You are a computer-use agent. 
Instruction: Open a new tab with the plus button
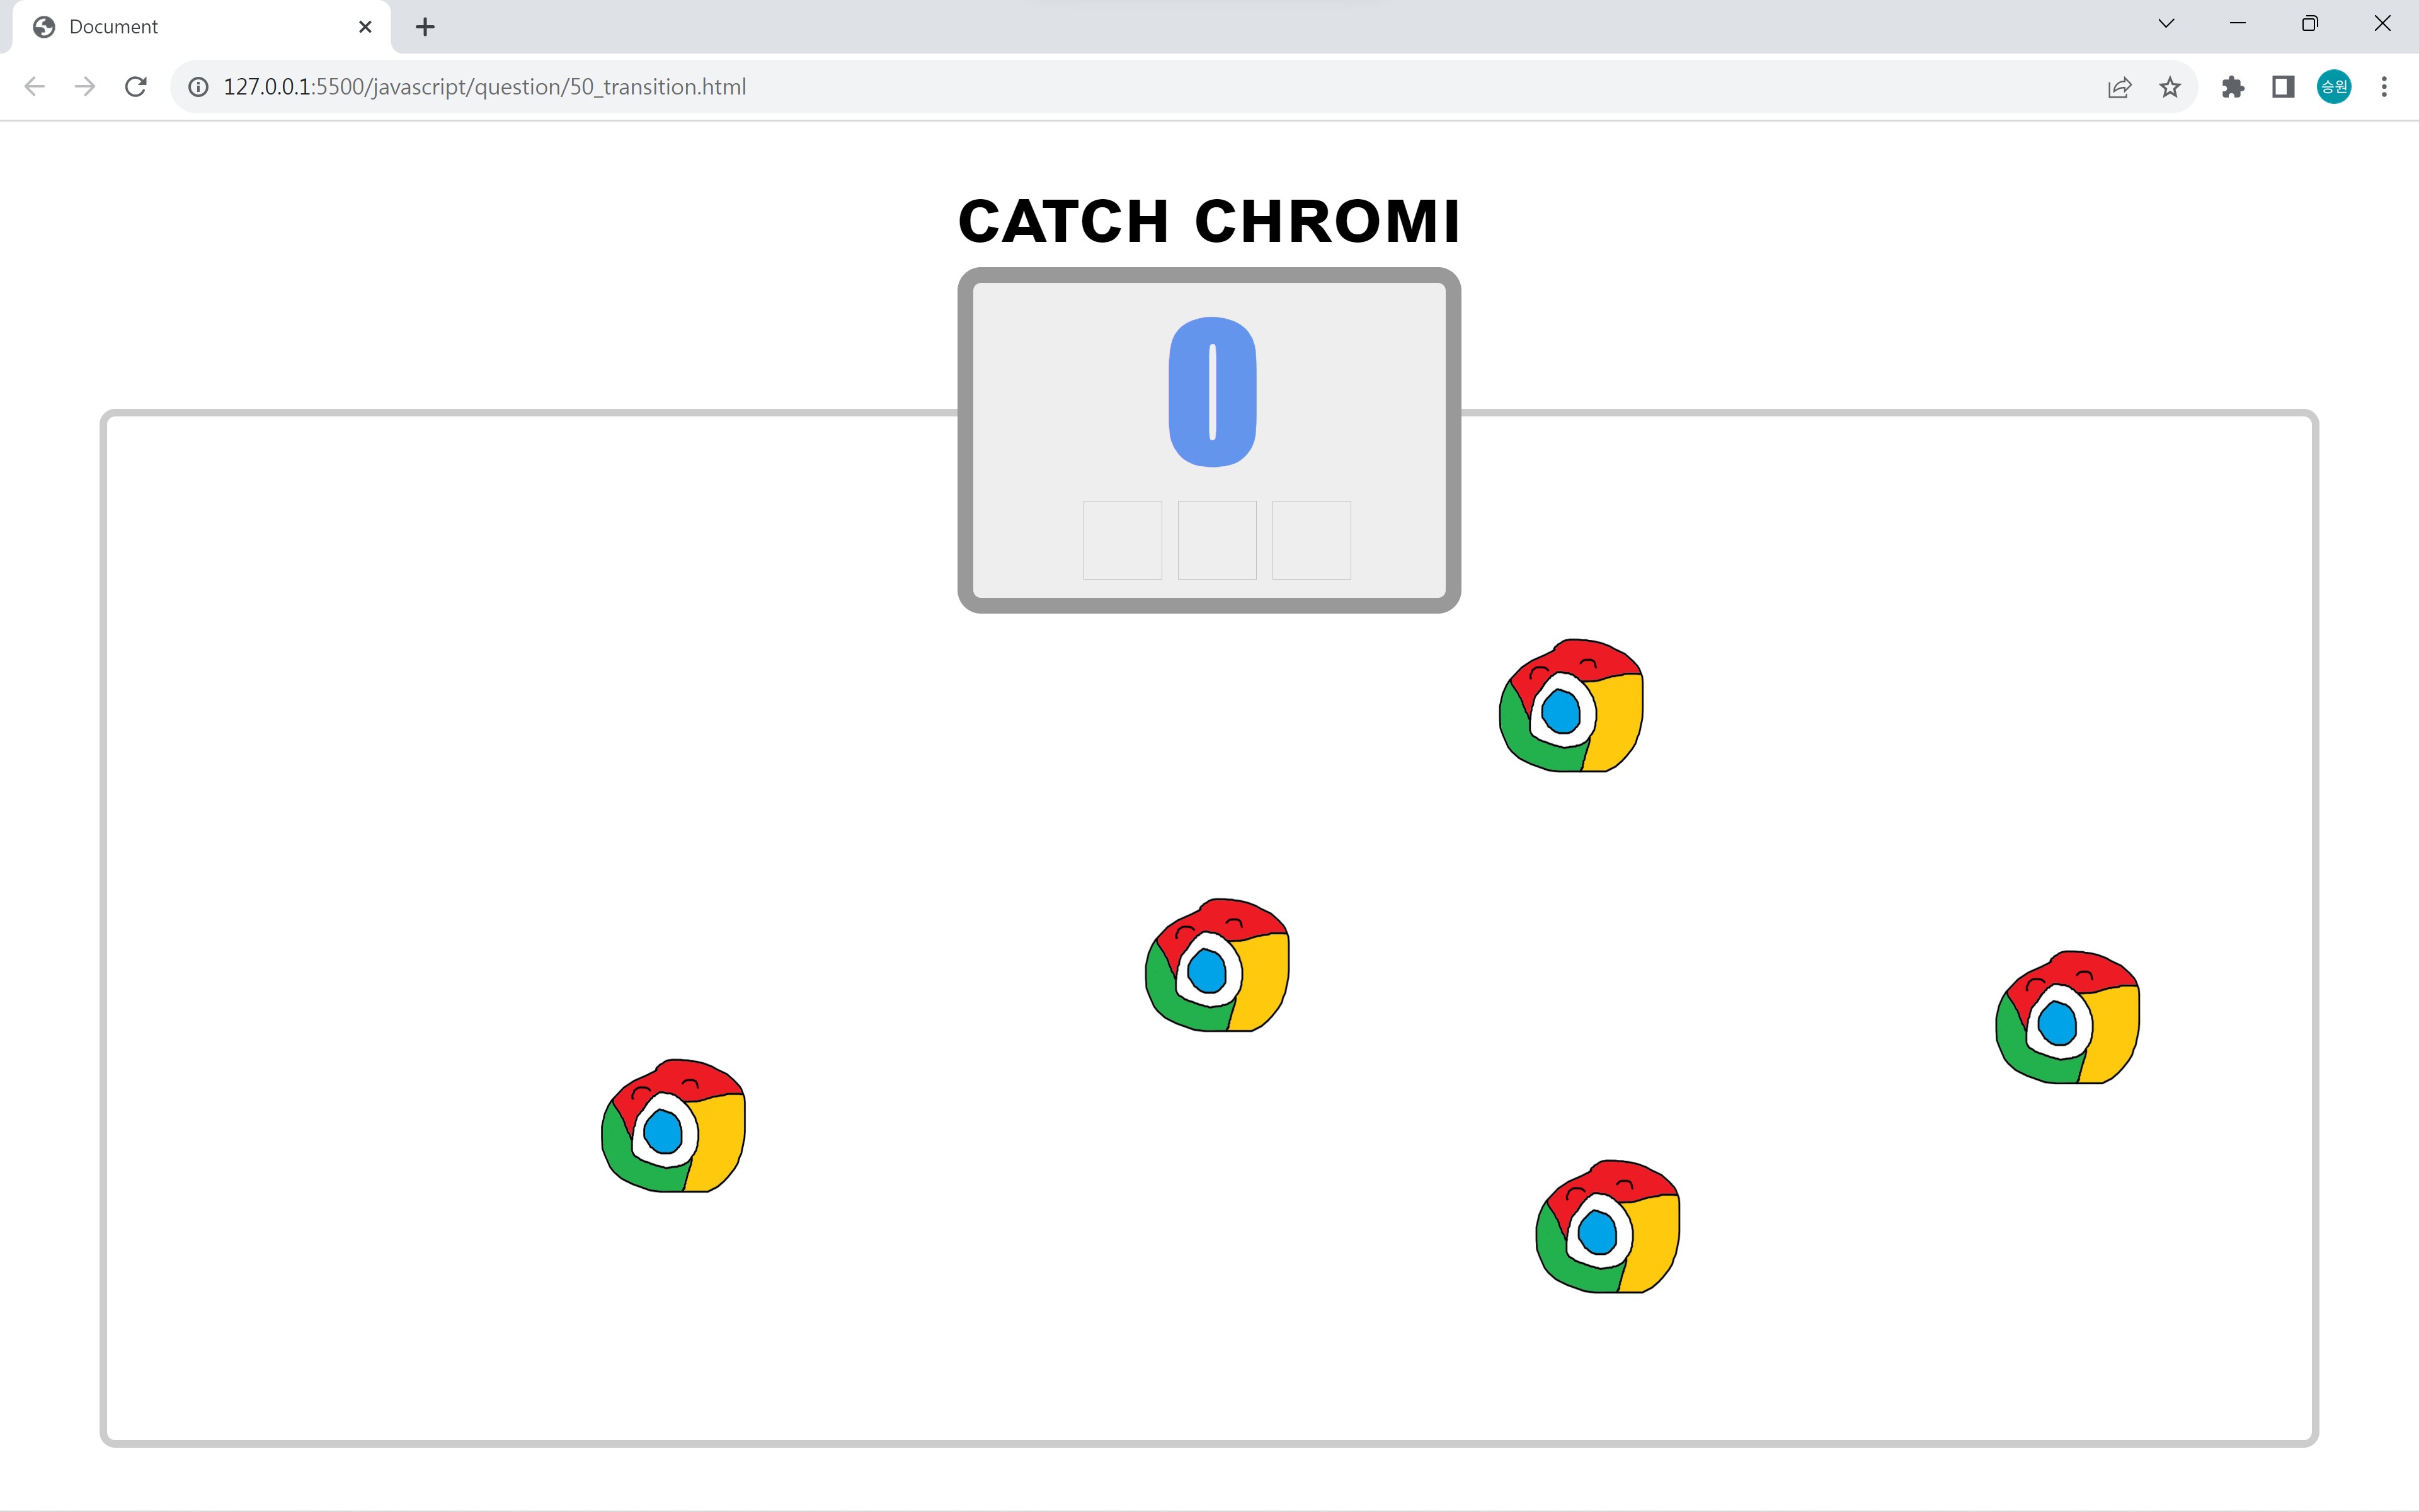[x=425, y=27]
